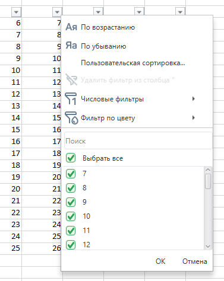
Task: Uncheck value 10 in filter list
Action: coord(71,216)
